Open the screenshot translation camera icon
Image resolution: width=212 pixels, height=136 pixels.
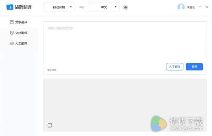point(126,7)
